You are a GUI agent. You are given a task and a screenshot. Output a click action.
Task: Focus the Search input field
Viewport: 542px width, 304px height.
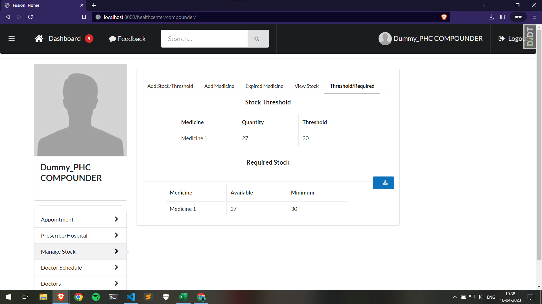204,39
